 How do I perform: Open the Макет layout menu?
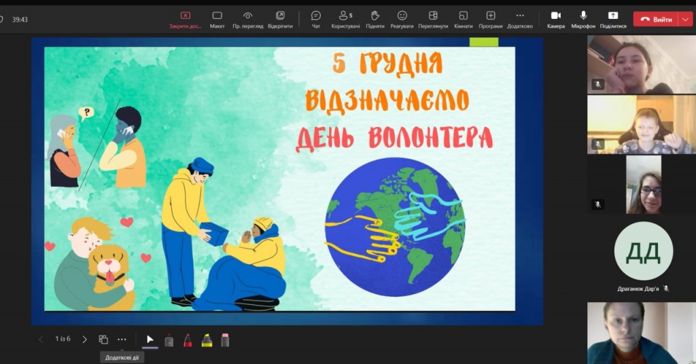coord(217,18)
